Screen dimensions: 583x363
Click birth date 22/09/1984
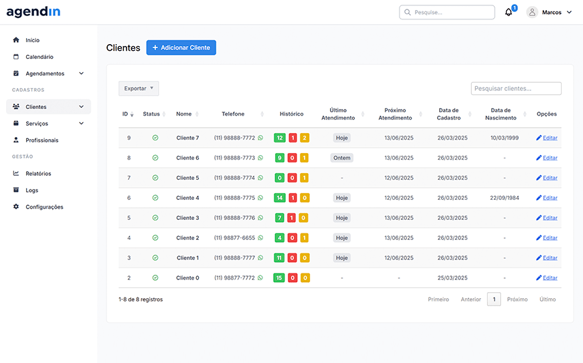(505, 198)
